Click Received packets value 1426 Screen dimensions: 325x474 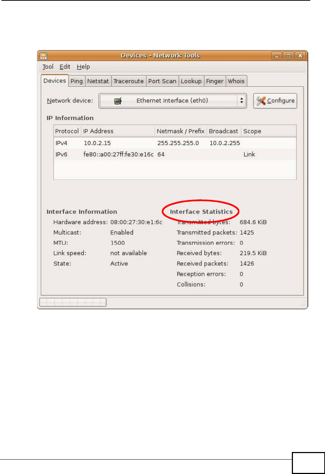click(247, 263)
